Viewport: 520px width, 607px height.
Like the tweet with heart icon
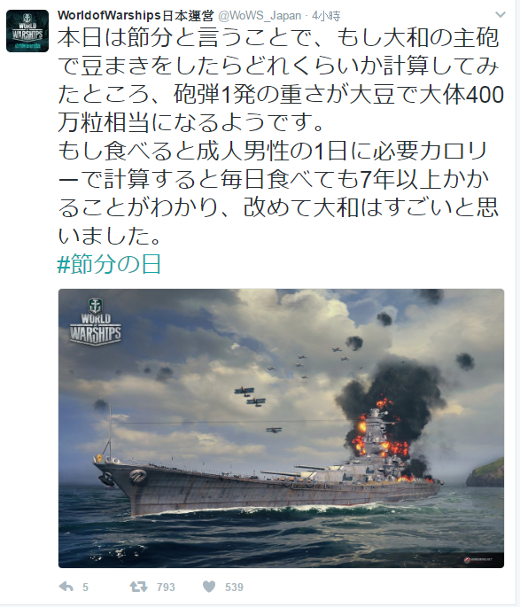[209, 587]
